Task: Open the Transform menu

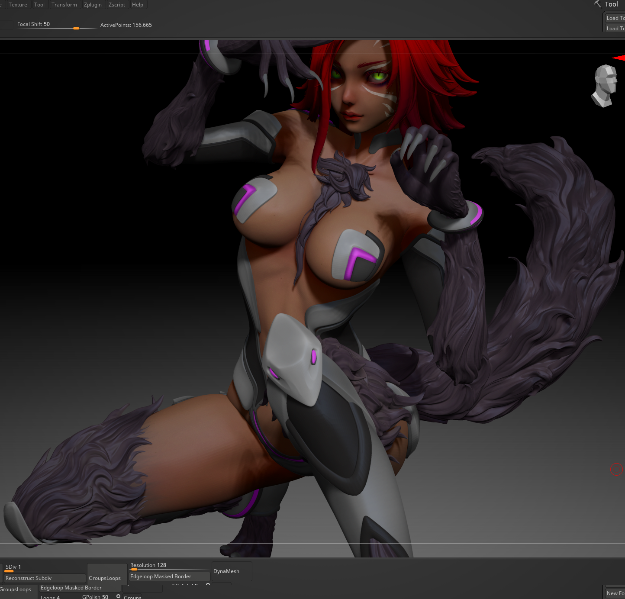Action: point(64,5)
